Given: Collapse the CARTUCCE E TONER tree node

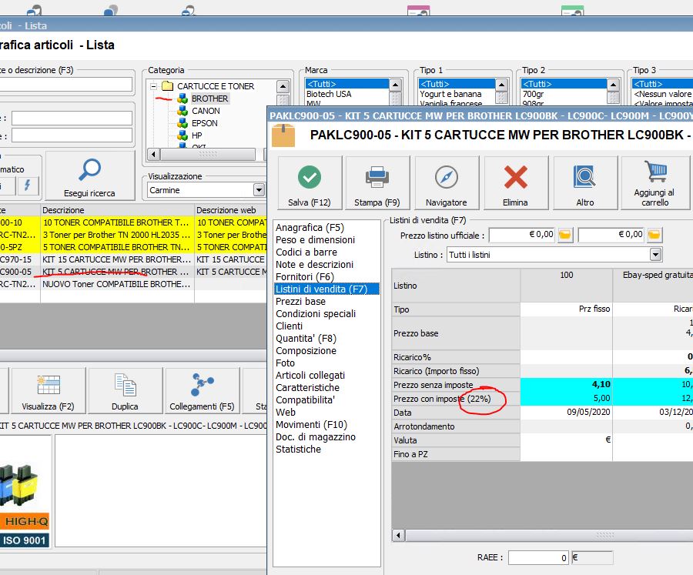Looking at the screenshot, I should [x=153, y=86].
